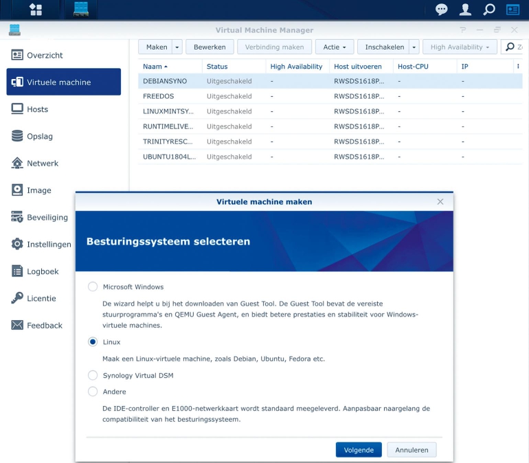Open the Instellingen settings tab
529x463 pixels.
[49, 244]
